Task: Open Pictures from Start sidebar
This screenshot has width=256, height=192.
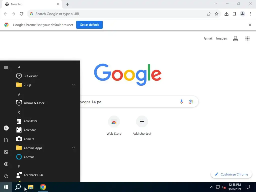Action: (x=6, y=152)
